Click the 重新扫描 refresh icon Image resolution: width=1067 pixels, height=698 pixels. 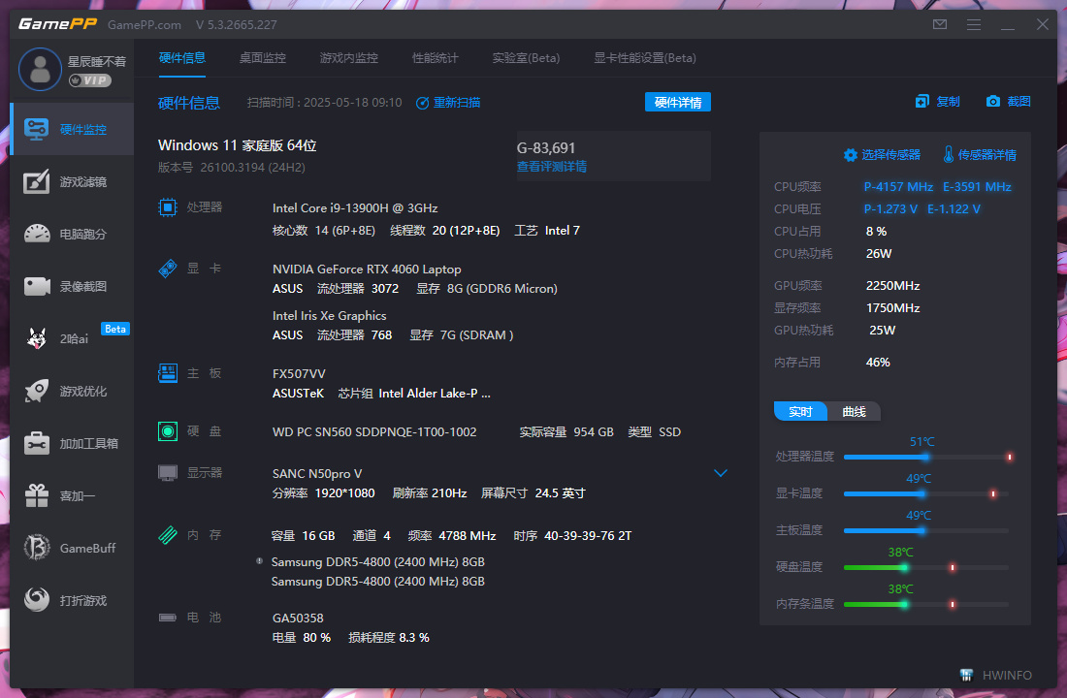tap(423, 103)
